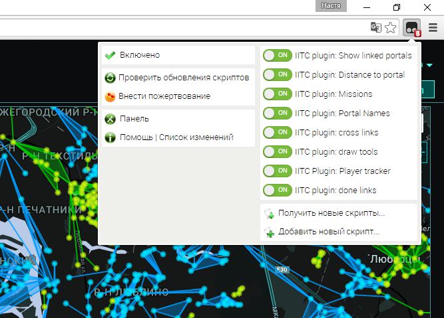Expand the cyan dropdown arrow on map page
The width and height of the screenshot is (444, 318).
tap(429, 65)
